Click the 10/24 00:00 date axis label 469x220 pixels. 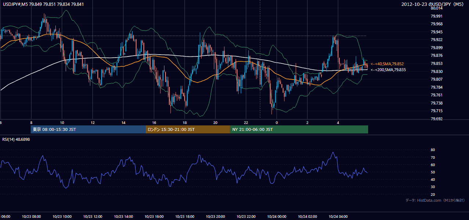[x=277, y=217]
